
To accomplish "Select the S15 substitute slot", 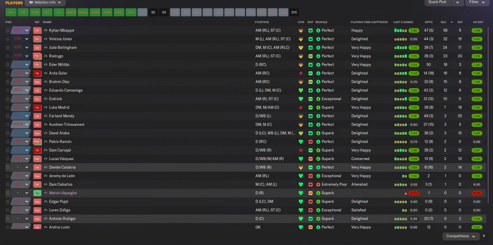I will [x=294, y=12].
